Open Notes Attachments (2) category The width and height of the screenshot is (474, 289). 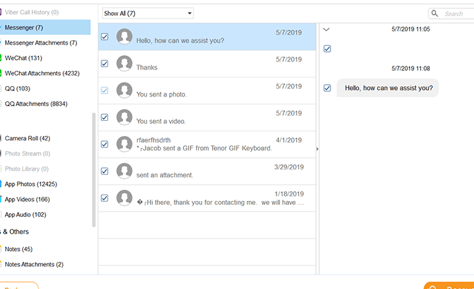(x=34, y=264)
